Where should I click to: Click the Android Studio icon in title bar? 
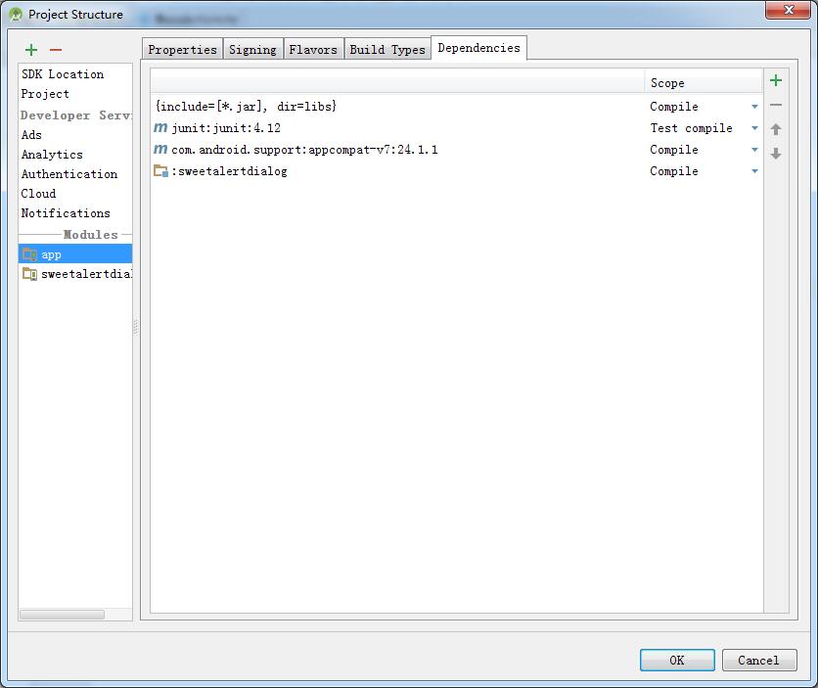(16, 15)
